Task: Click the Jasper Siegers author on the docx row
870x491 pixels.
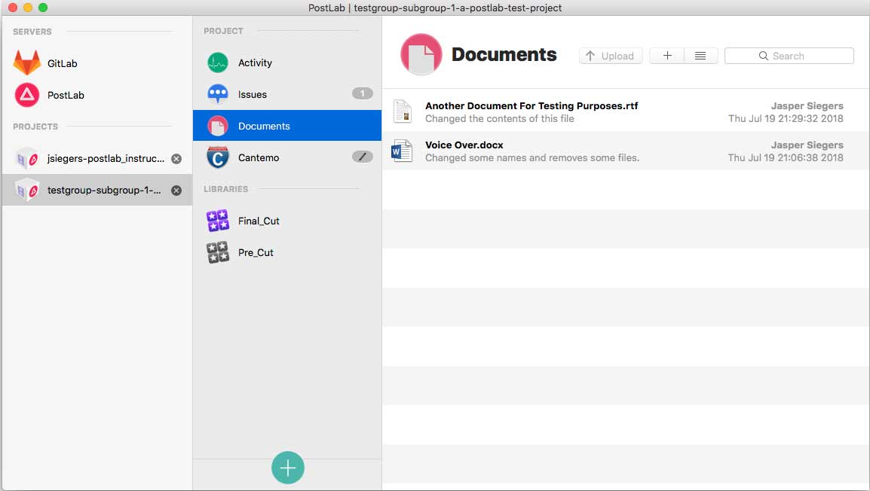Action: coord(807,145)
